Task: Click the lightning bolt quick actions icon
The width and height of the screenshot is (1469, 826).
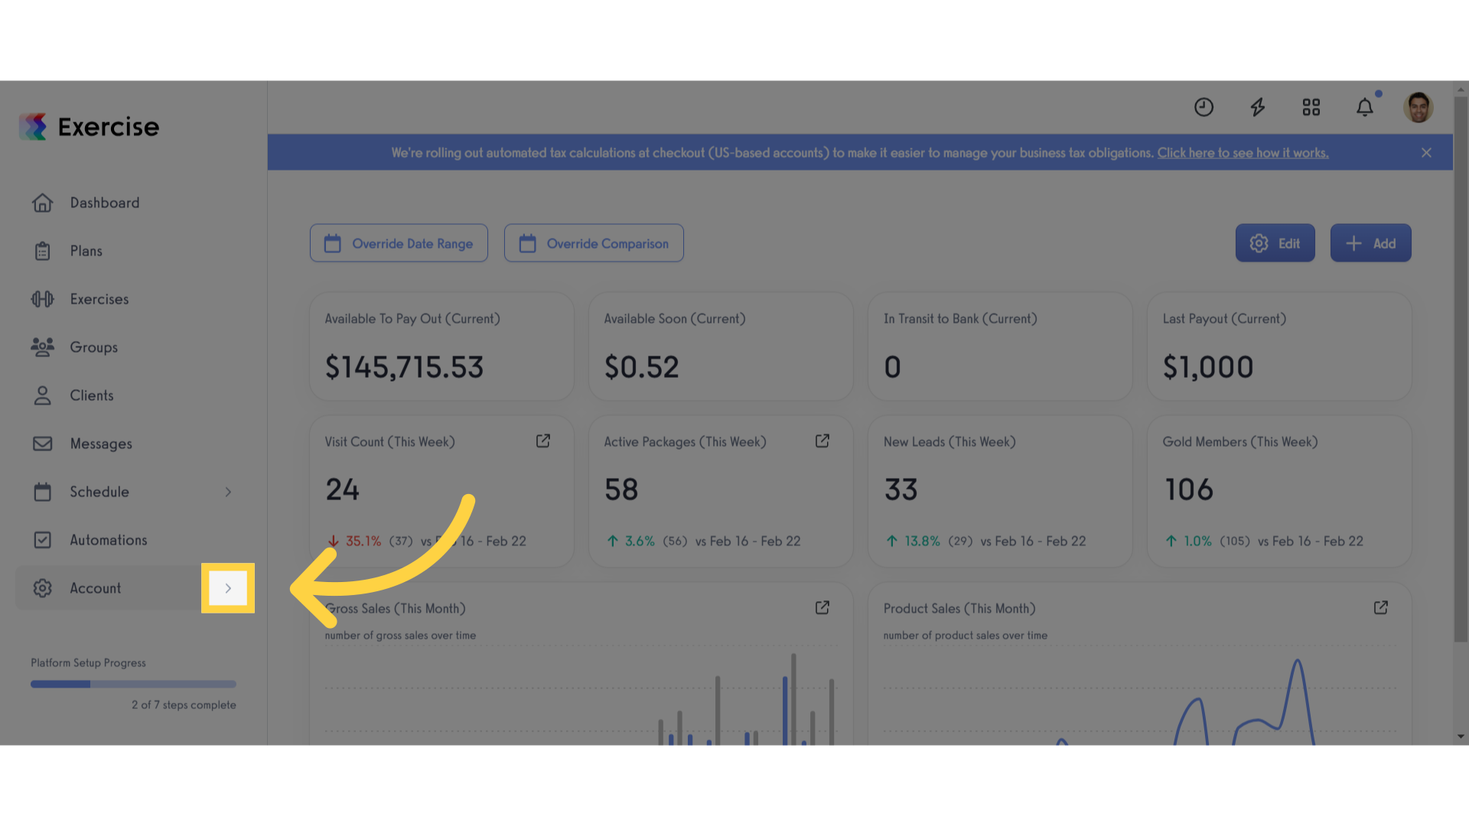Action: (1258, 107)
